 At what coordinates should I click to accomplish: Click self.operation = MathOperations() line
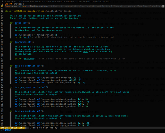click(36, 35)
